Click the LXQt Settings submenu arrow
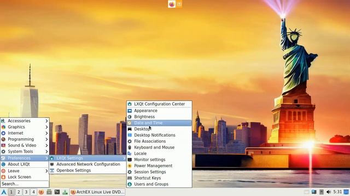The height and width of the screenshot is (196, 350). tap(124, 158)
